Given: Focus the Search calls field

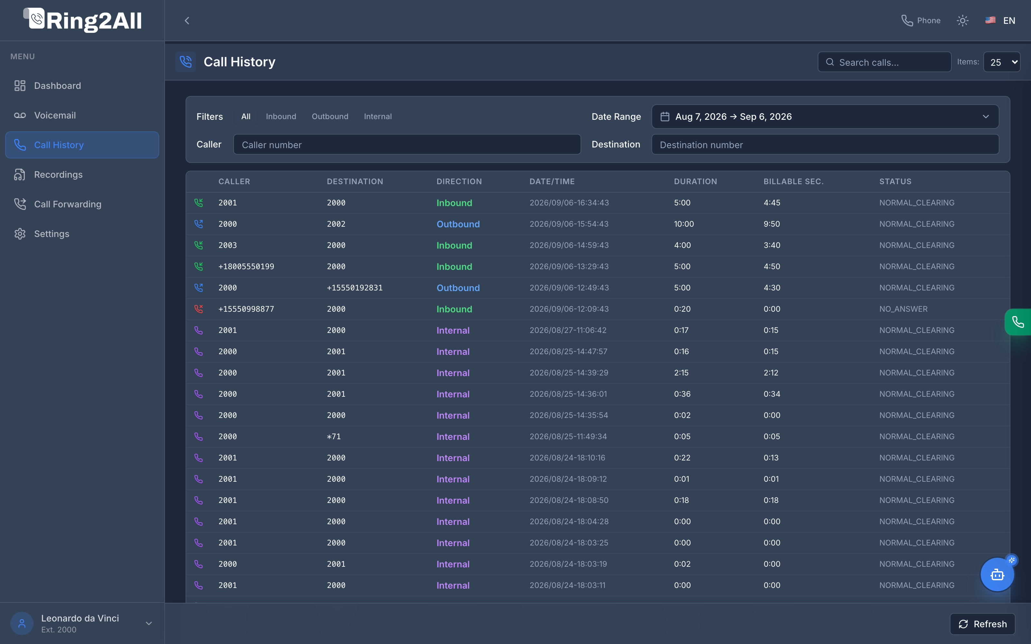Looking at the screenshot, I should pos(884,62).
